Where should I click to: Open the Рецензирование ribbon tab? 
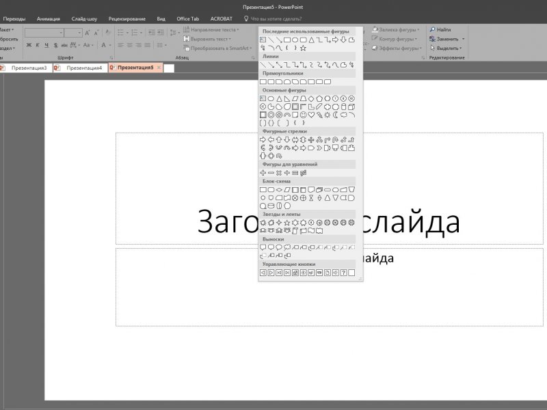point(127,19)
